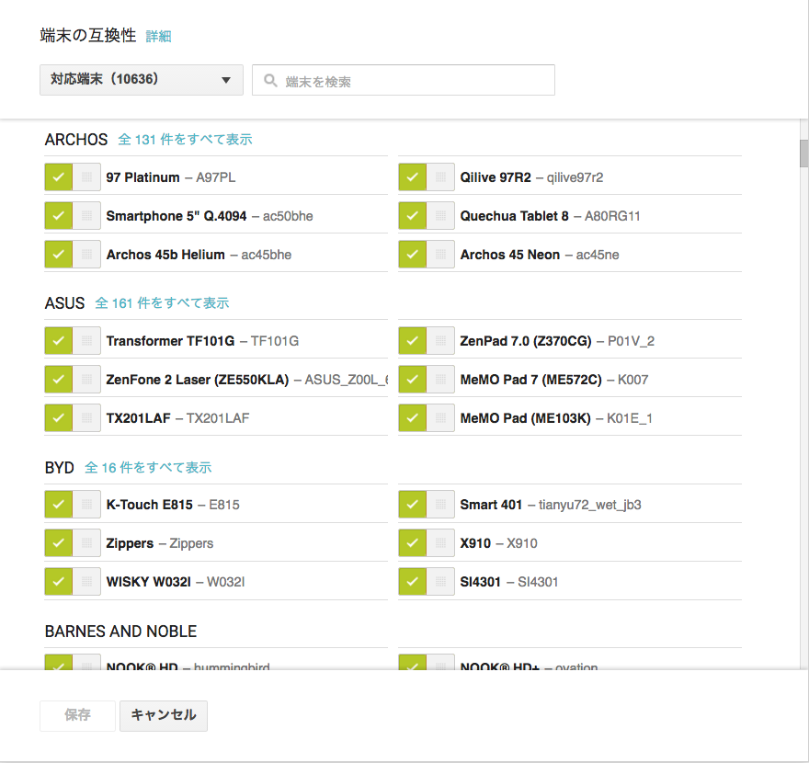
Task: Toggle MeMO Pad 7 (ME572C) switch
Action: (427, 379)
